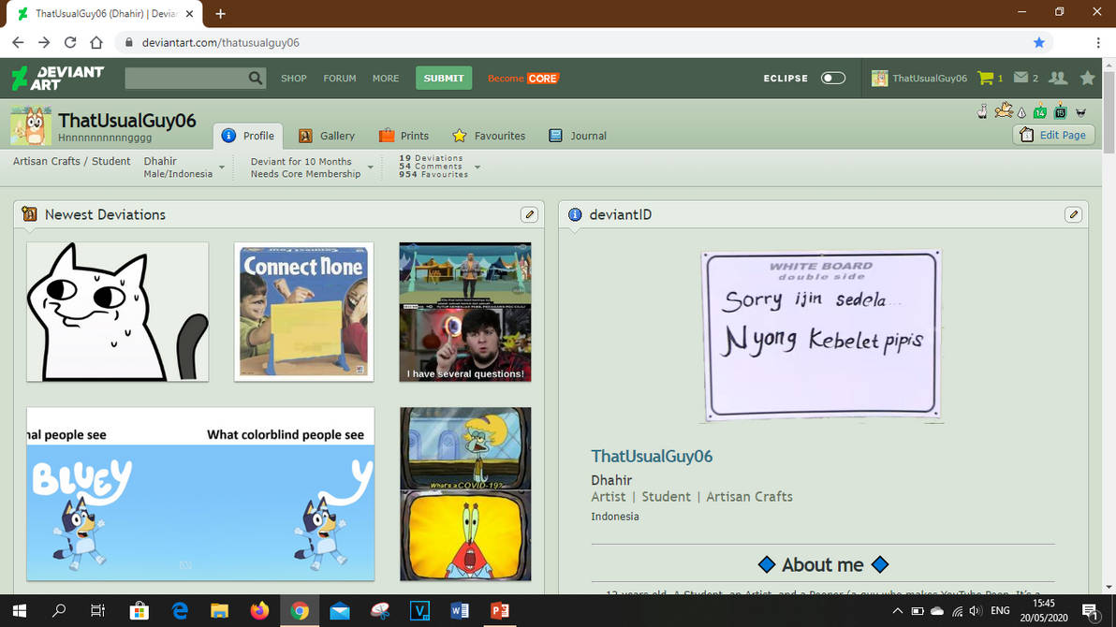Focus the DeviantArt search field

185,79
